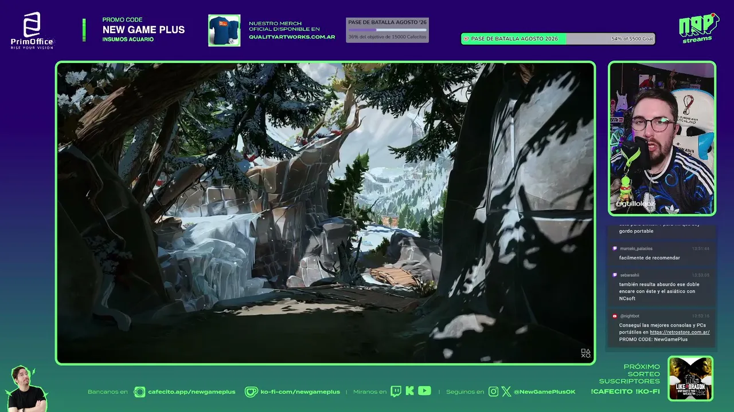Click the Pase de Batalla Agosto 2026 $500 goal bar
The height and width of the screenshot is (412, 734).
pyautogui.click(x=558, y=39)
